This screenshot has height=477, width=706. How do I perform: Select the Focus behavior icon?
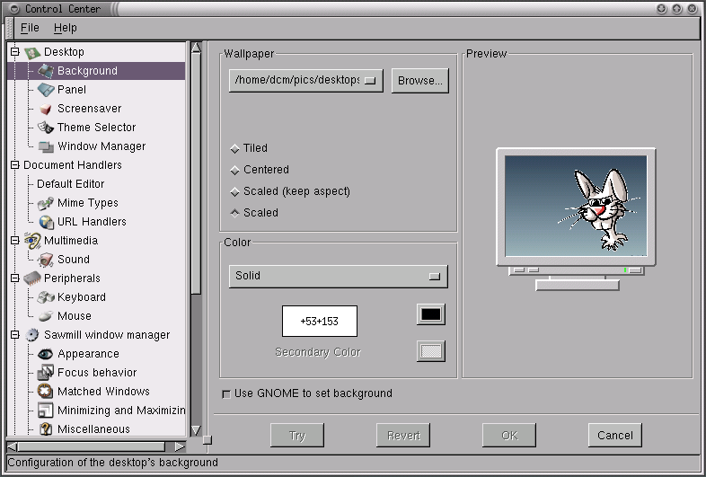click(x=46, y=373)
